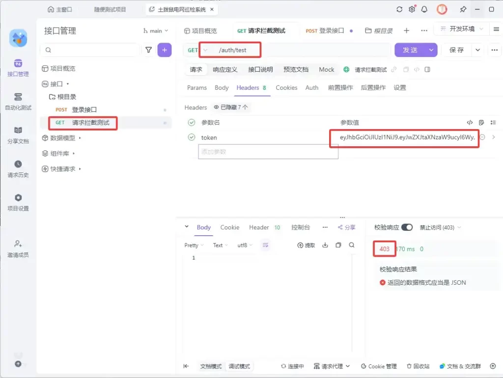Show the 7 hidden headers

(x=231, y=107)
